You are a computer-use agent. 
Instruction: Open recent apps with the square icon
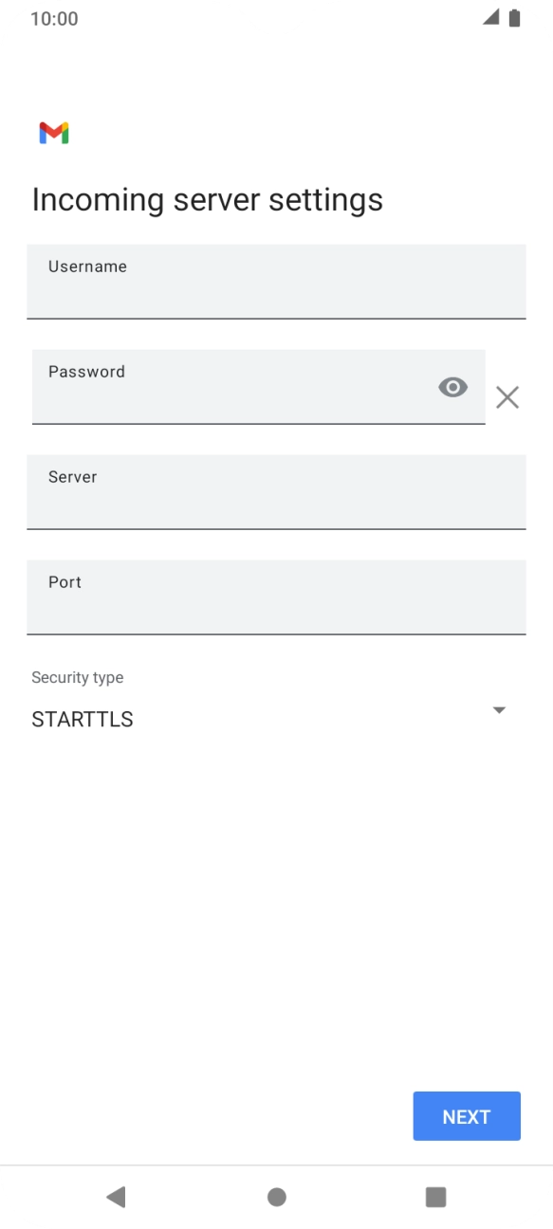click(x=435, y=1197)
